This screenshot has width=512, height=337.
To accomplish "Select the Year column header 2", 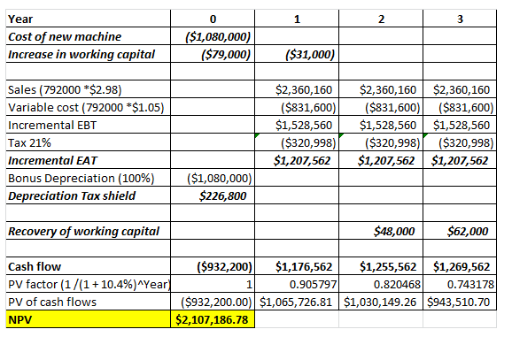I will tap(381, 19).
